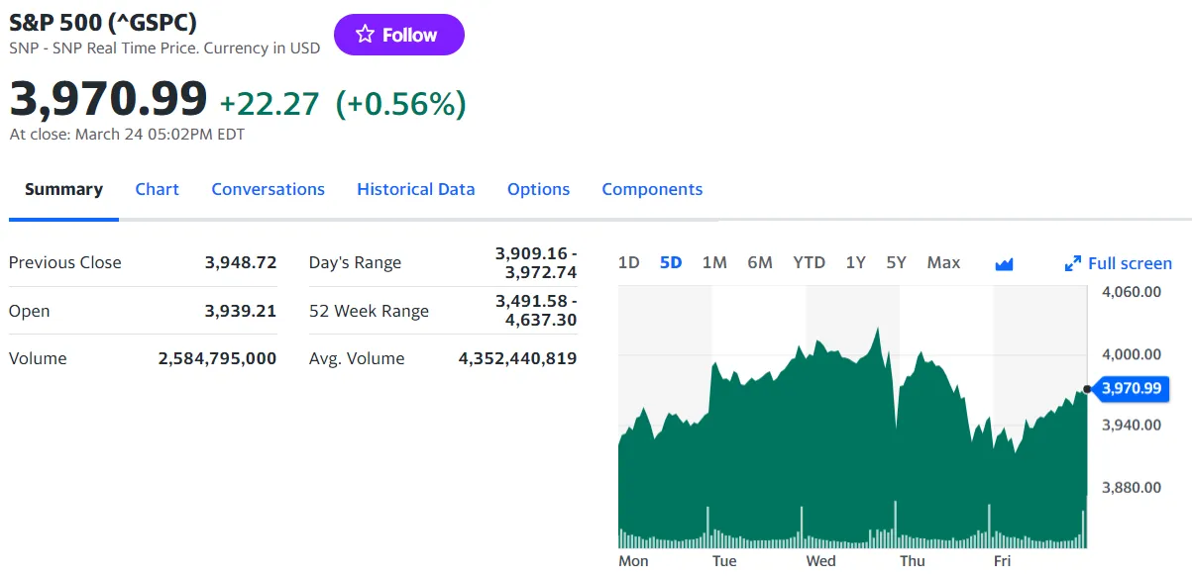
Task: Select the 1M chart range
Action: 714,262
